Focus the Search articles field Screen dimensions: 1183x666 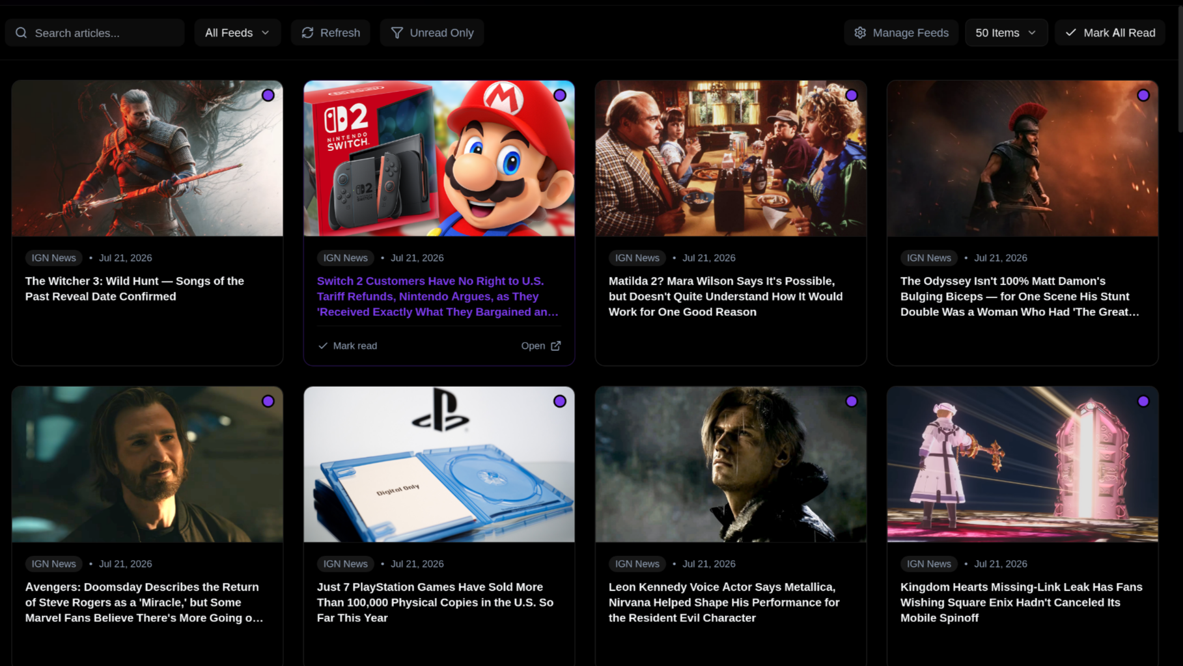pyautogui.click(x=94, y=33)
